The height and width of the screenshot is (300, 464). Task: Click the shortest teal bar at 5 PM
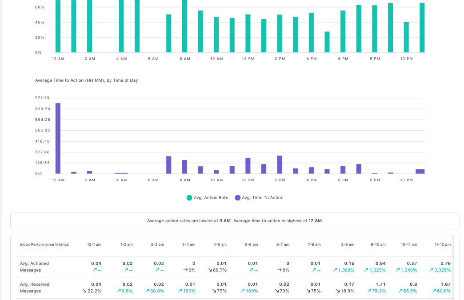coord(327,42)
